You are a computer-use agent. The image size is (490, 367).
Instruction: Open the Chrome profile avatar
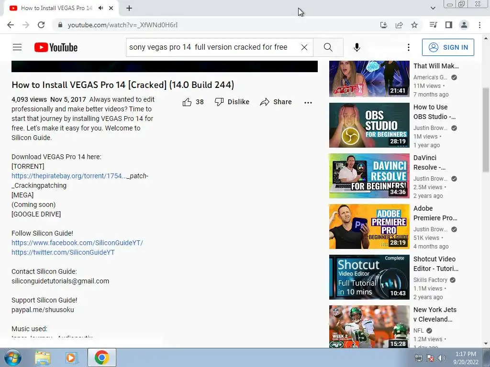point(464,25)
